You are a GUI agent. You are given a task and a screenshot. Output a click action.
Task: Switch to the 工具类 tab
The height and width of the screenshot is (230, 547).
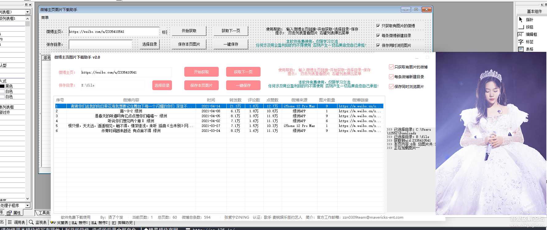pos(44,213)
